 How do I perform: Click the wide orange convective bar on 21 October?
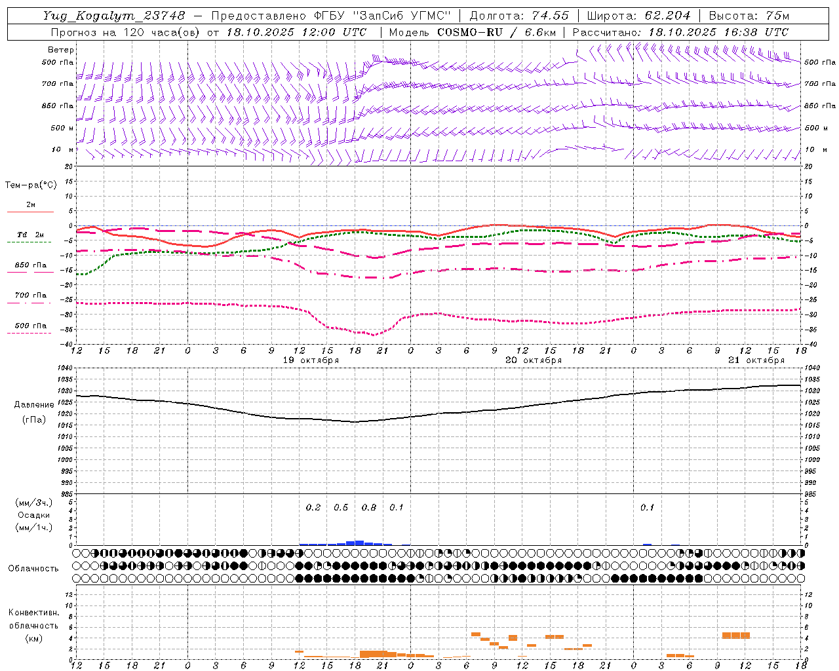(x=735, y=635)
